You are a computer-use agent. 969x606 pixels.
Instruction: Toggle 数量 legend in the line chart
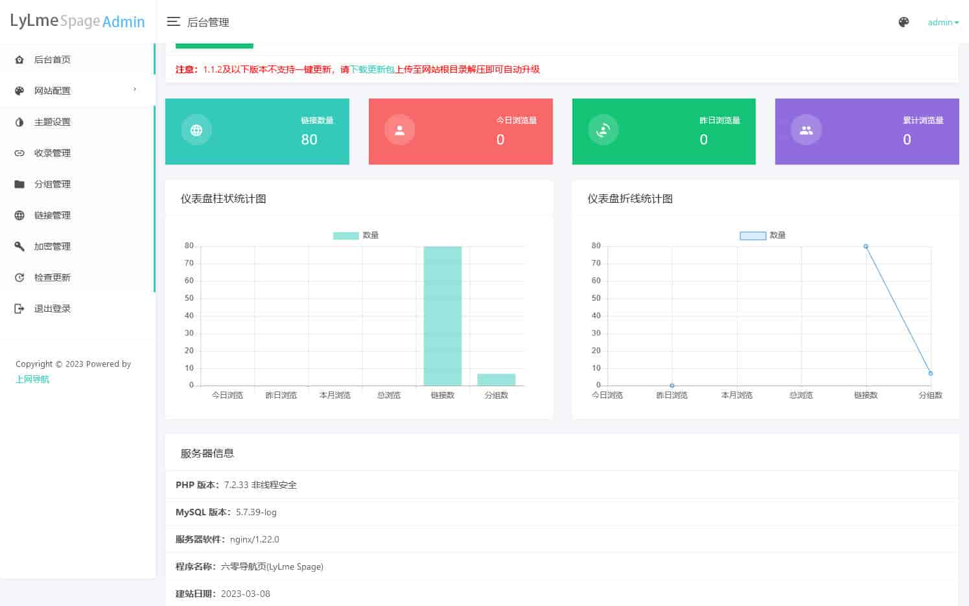(x=762, y=235)
